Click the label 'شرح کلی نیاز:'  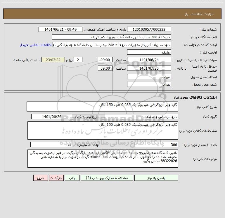point(206,107)
